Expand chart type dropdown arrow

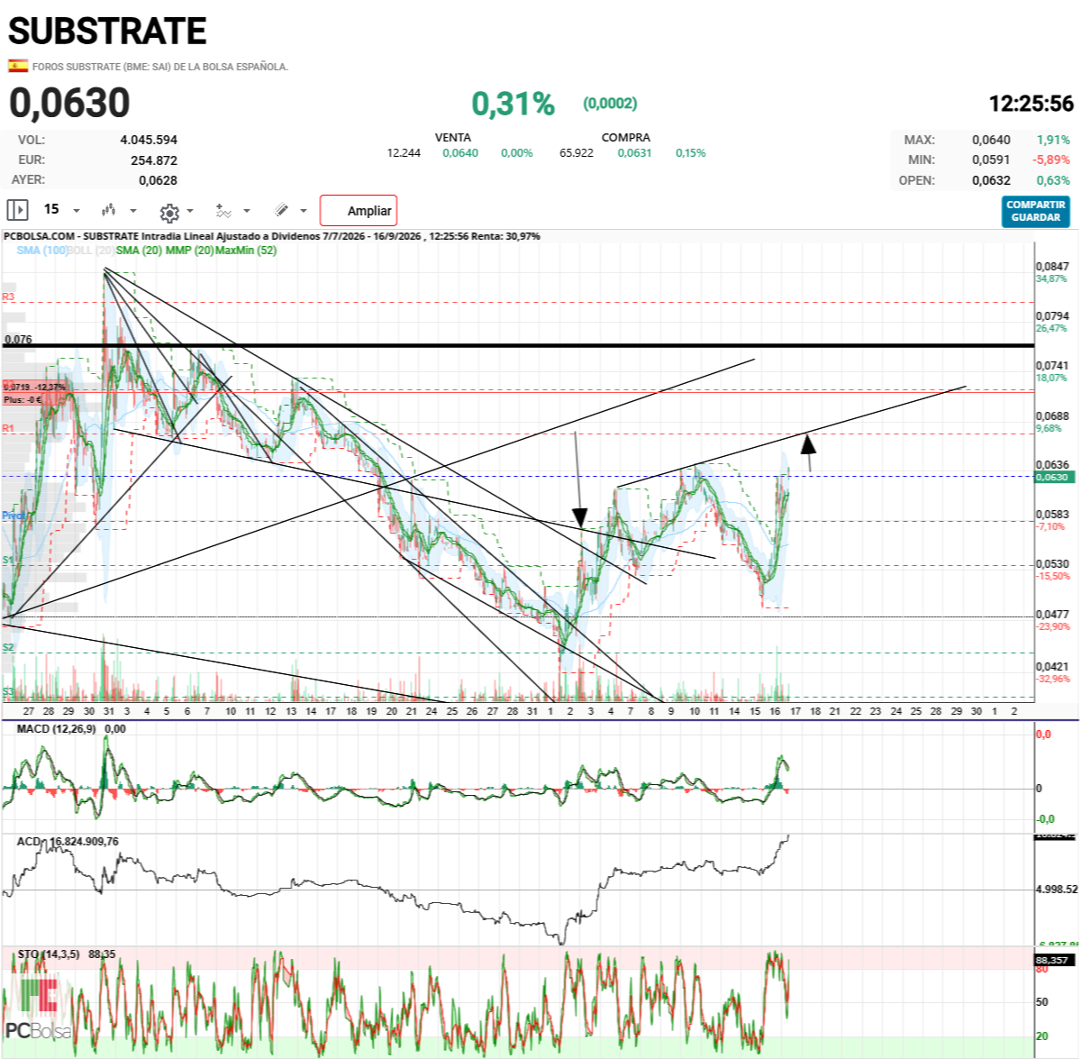point(133,211)
